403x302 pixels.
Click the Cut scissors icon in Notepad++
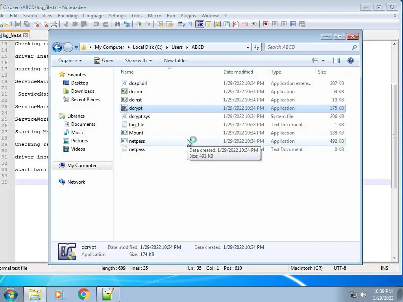[66, 24]
